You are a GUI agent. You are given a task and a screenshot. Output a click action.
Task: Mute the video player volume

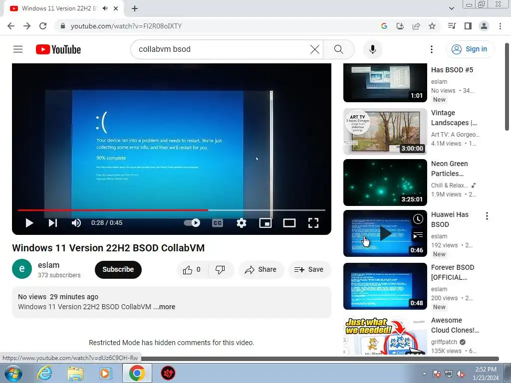[x=76, y=223]
